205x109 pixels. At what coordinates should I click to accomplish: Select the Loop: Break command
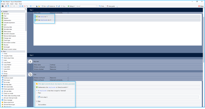8,62
